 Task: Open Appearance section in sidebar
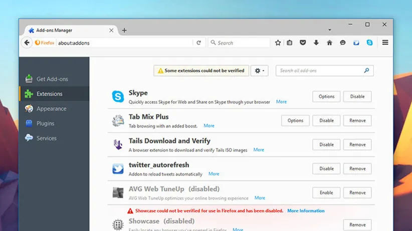[x=51, y=108]
